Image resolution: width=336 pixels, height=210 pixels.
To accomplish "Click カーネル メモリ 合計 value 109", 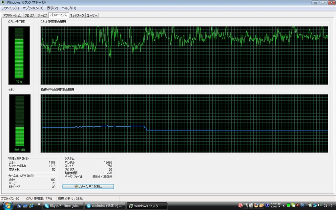I will click(53, 180).
